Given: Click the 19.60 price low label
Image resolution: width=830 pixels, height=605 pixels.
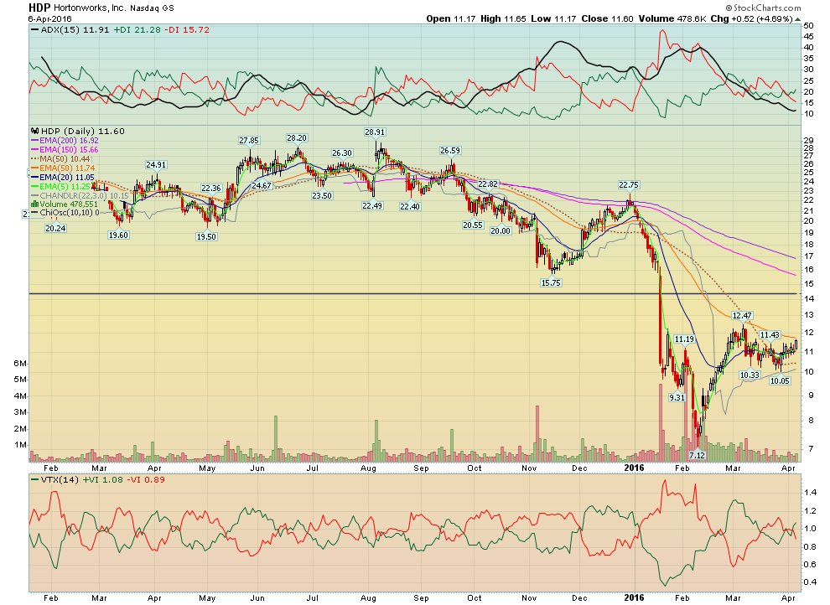Looking at the screenshot, I should point(118,235).
